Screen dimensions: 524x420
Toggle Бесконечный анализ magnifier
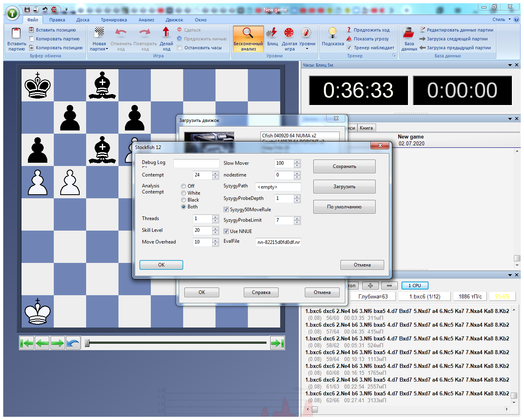[x=248, y=33]
